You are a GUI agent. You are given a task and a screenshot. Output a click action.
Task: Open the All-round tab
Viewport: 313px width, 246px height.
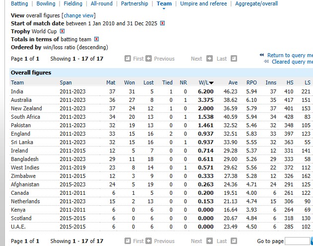[x=101, y=3]
